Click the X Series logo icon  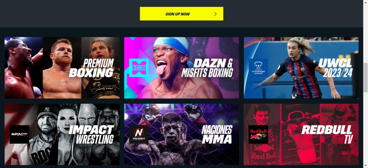point(139,68)
